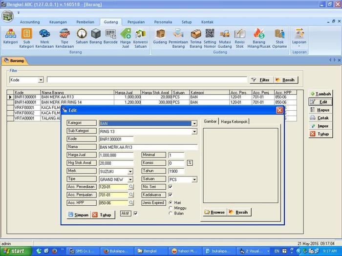Uncheck the Kadaluarsa checkbox

coord(171,195)
